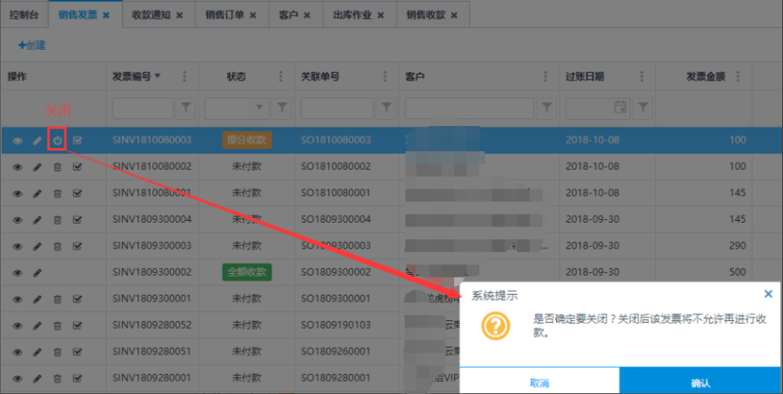Viewport: 783px width, 394px height.
Task: Switch to the 出库作业 tab
Action: pos(358,15)
